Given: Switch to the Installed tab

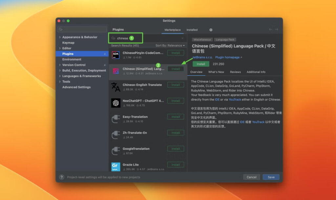Looking at the screenshot, I should (x=192, y=30).
